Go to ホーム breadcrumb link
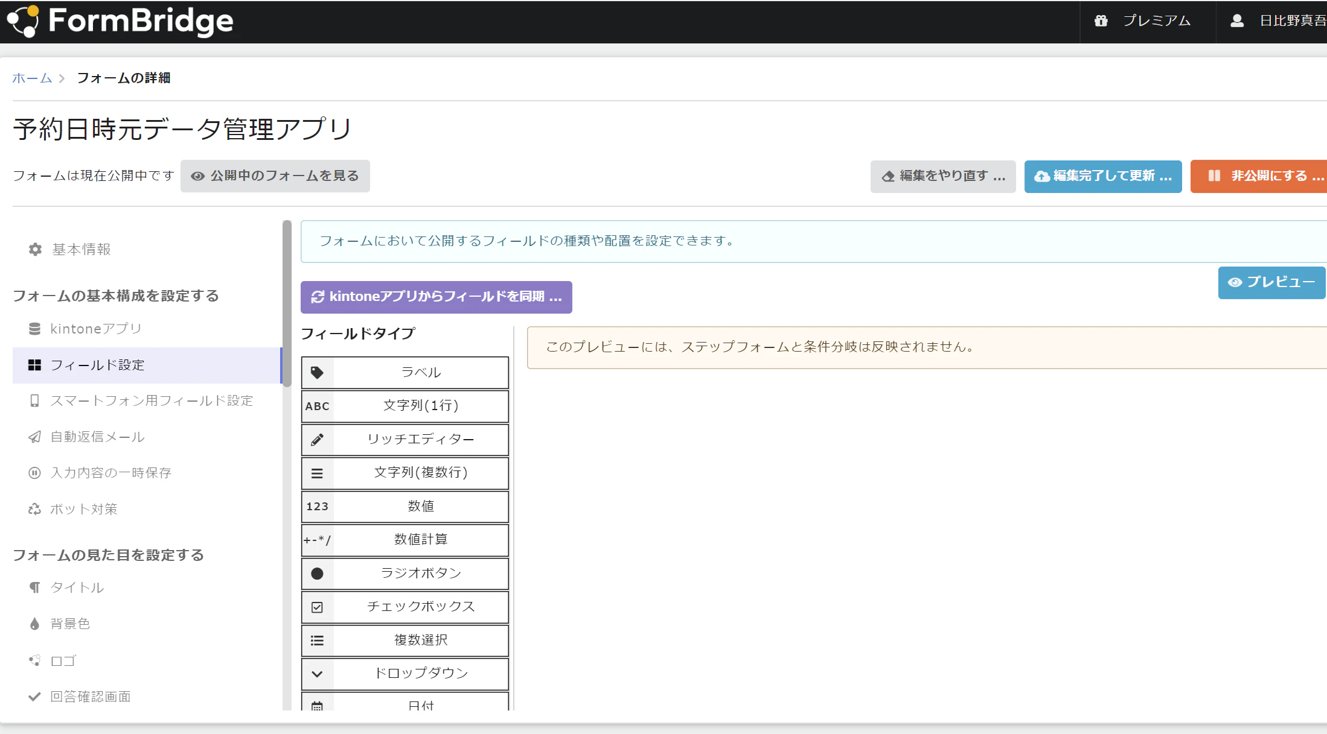Image resolution: width=1327 pixels, height=734 pixels. (32, 78)
